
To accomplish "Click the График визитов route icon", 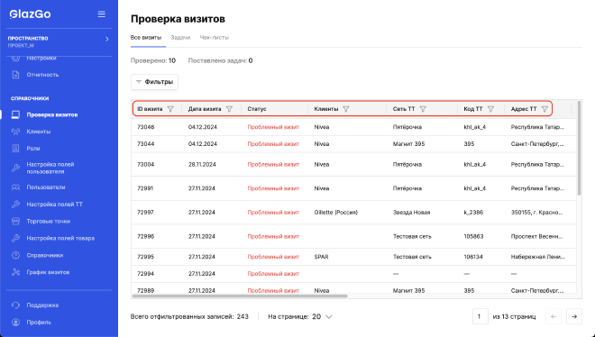I will tap(15, 272).
